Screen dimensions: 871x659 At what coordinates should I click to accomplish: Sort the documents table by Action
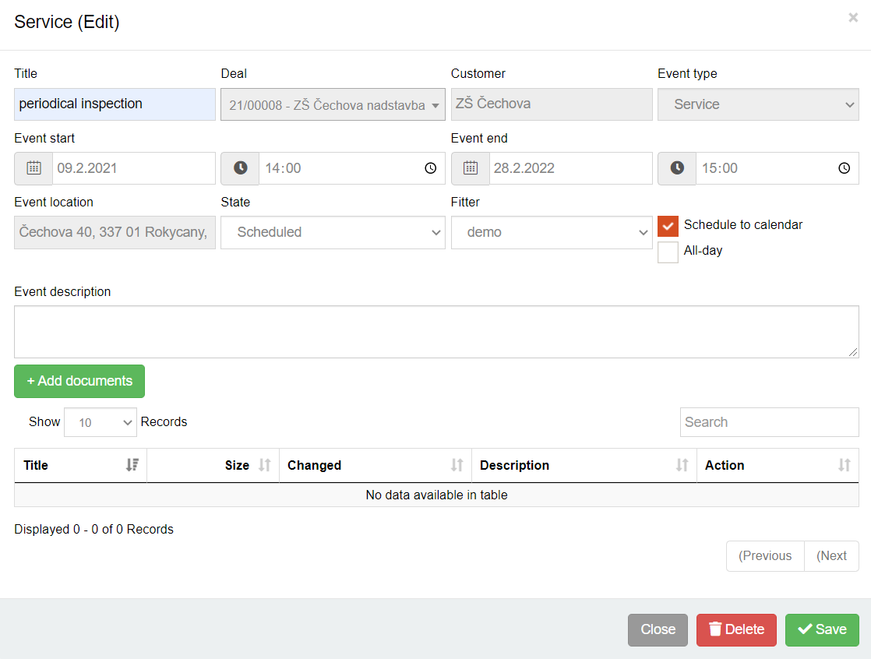click(778, 465)
